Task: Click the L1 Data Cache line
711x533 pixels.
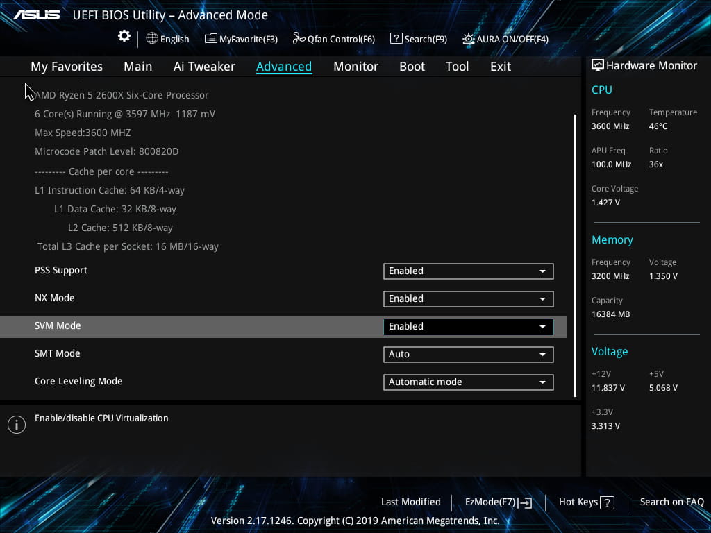Action: tap(115, 210)
